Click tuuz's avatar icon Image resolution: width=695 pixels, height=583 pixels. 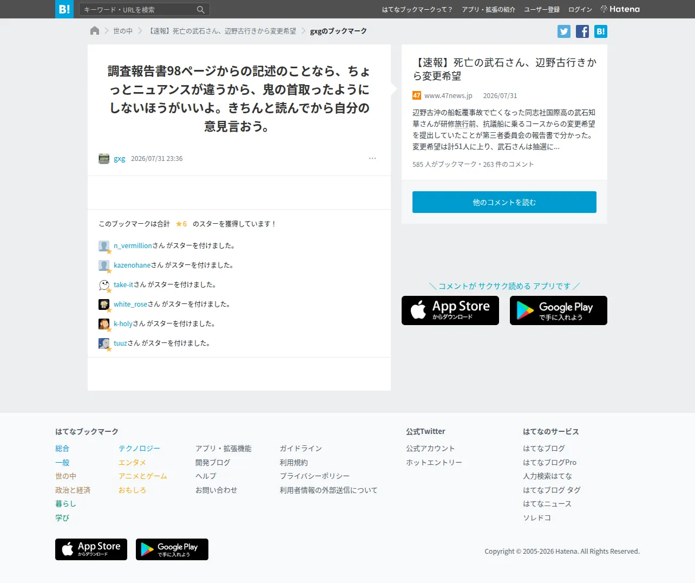[104, 344]
